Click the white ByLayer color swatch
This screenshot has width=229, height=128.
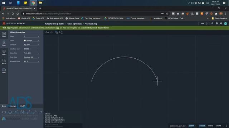(x=25, y=41)
